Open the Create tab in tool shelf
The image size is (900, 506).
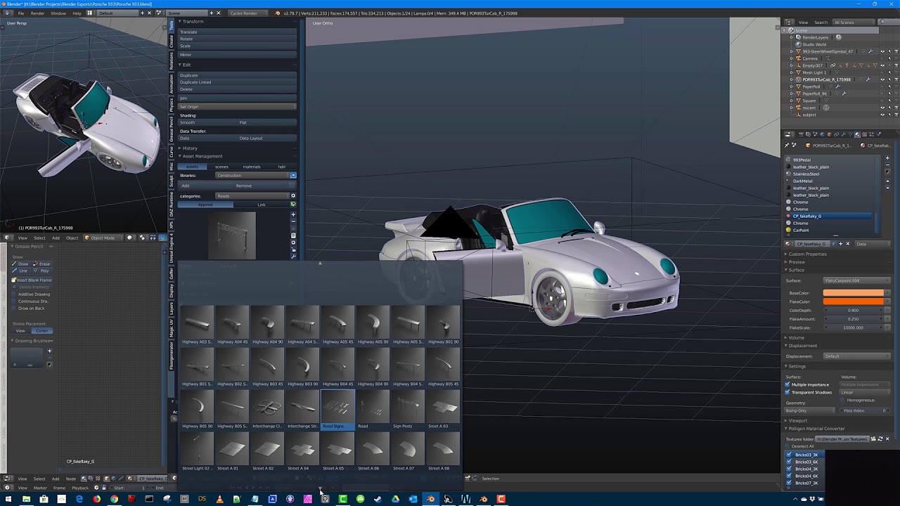point(171,41)
